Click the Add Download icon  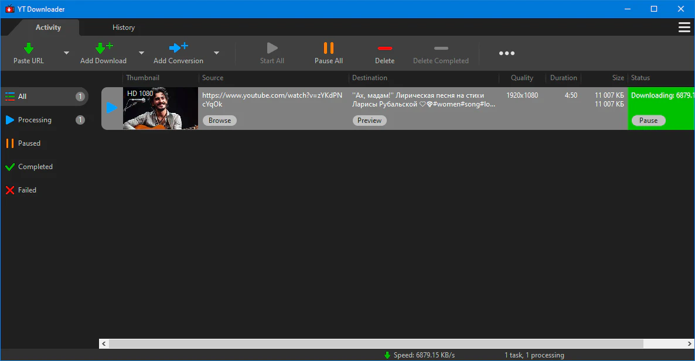[x=104, y=49]
